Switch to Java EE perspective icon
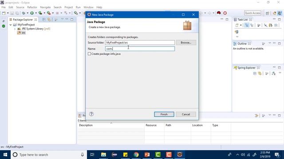 point(275,13)
